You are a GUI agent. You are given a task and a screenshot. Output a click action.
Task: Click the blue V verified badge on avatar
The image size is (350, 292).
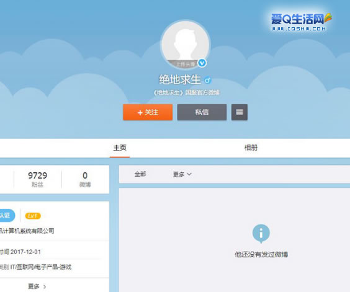202,63
